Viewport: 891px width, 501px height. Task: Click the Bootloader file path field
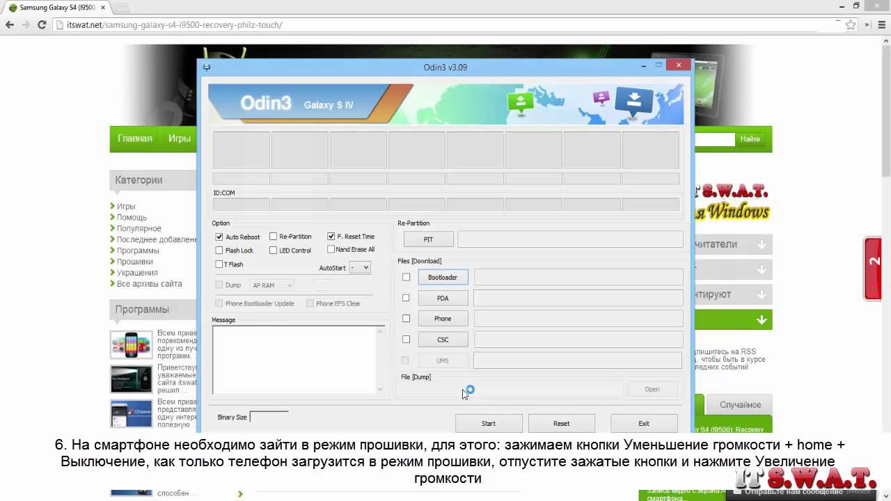(578, 277)
